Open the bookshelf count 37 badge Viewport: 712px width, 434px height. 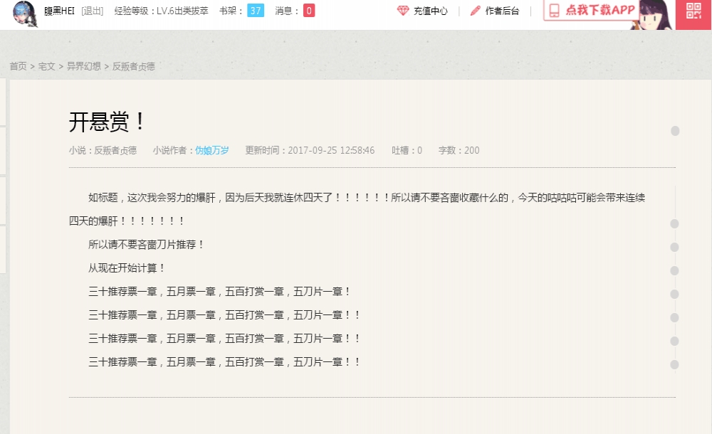click(x=256, y=11)
